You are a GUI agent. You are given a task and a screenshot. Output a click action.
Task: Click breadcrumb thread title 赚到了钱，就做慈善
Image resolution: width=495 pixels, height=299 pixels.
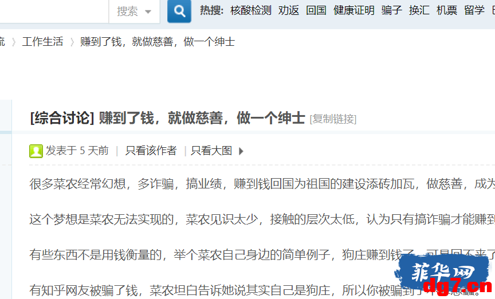[x=158, y=42]
